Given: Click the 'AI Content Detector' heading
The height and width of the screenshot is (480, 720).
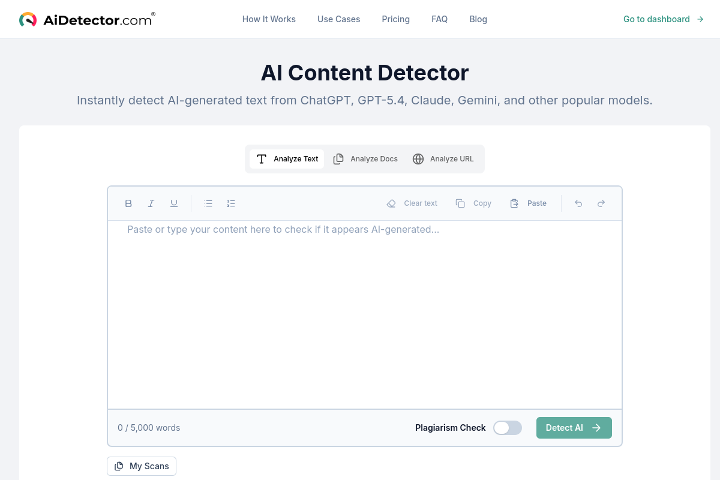Looking at the screenshot, I should coord(365,73).
